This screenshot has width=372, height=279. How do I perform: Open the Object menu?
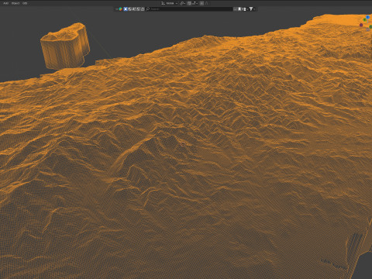tap(15, 3)
